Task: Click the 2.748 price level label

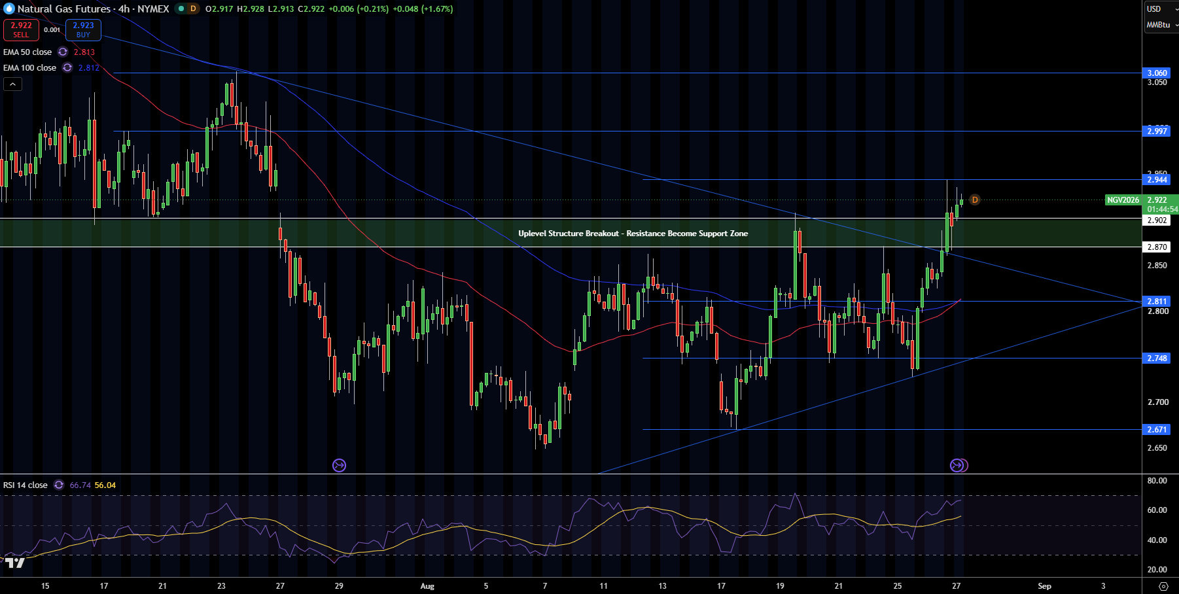Action: [x=1157, y=358]
